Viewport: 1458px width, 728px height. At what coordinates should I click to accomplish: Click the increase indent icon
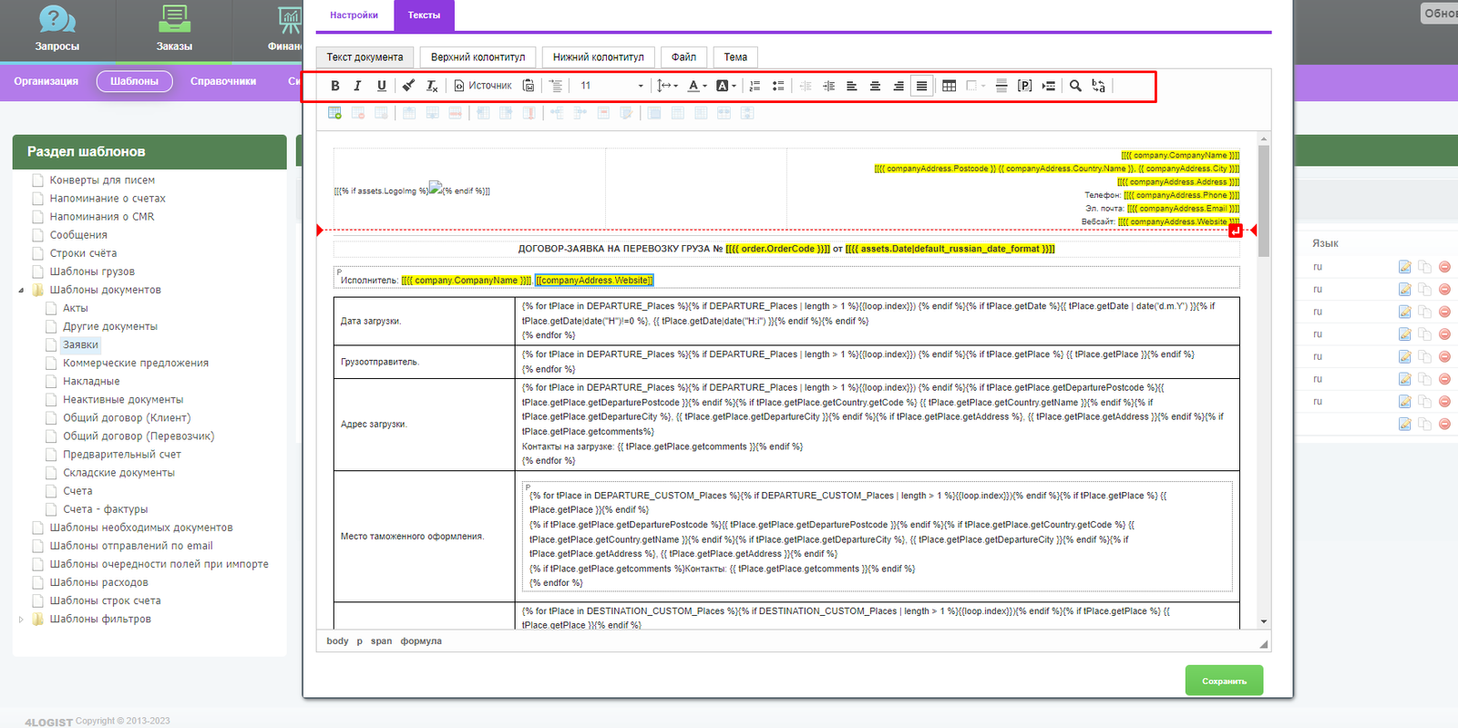pyautogui.click(x=828, y=86)
